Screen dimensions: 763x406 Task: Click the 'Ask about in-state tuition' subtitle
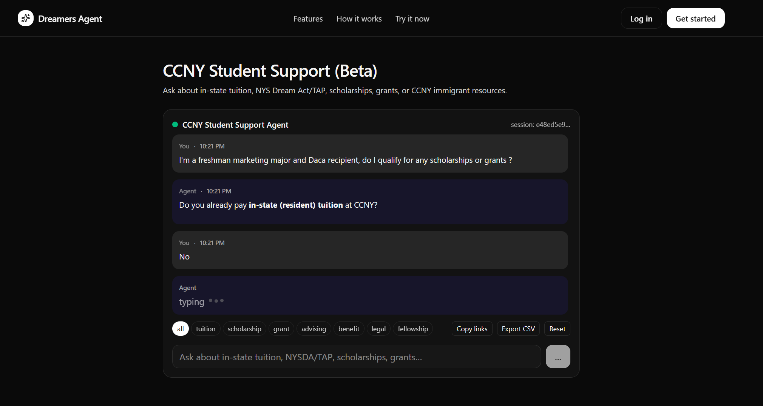335,91
